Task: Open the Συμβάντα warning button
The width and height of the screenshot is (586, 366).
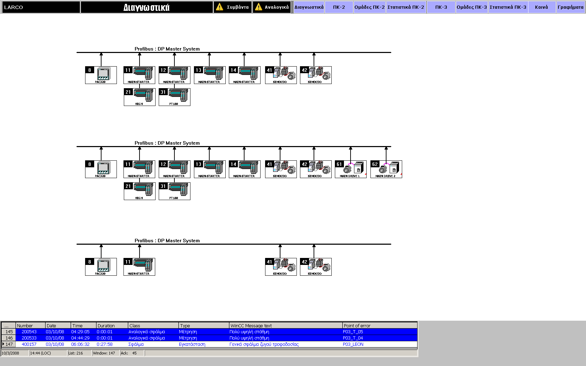Action: (233, 7)
